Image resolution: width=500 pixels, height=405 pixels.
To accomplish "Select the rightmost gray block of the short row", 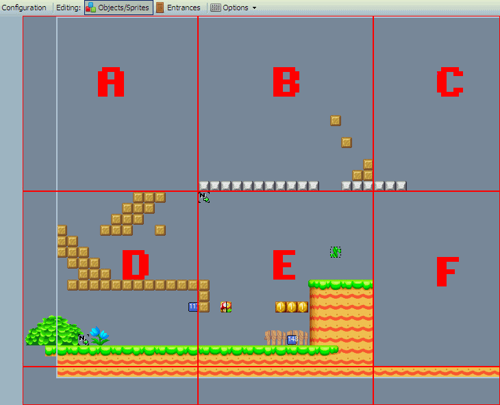I will [x=401, y=186].
